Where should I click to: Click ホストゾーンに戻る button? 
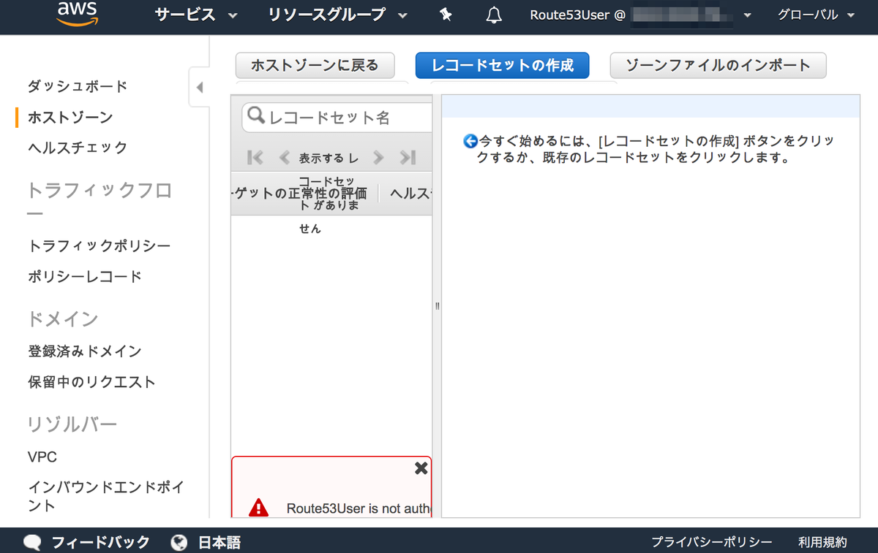tap(315, 65)
